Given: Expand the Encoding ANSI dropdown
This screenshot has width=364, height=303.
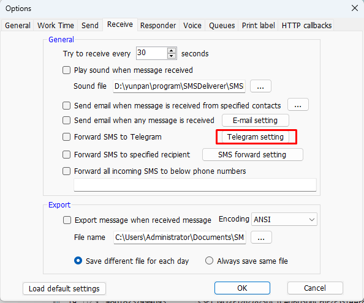Looking at the screenshot, I should tap(284, 219).
